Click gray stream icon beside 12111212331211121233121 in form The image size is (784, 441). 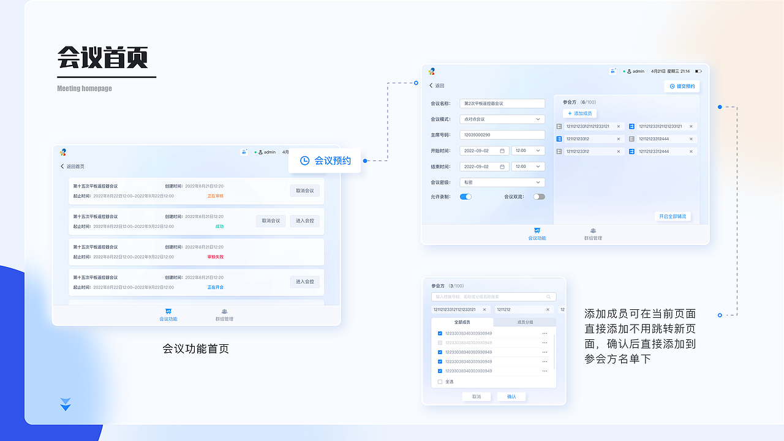(559, 126)
